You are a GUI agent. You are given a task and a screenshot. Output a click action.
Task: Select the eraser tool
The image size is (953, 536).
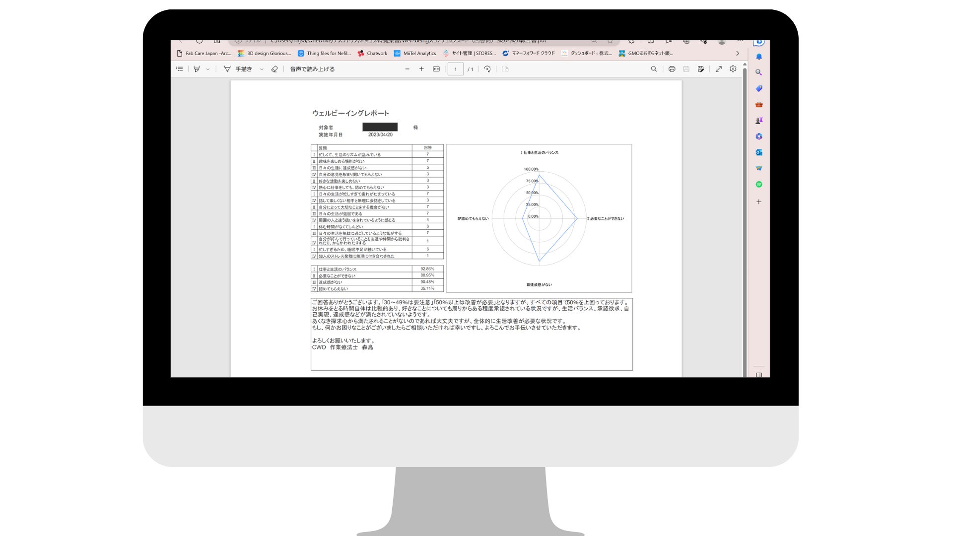[274, 69]
